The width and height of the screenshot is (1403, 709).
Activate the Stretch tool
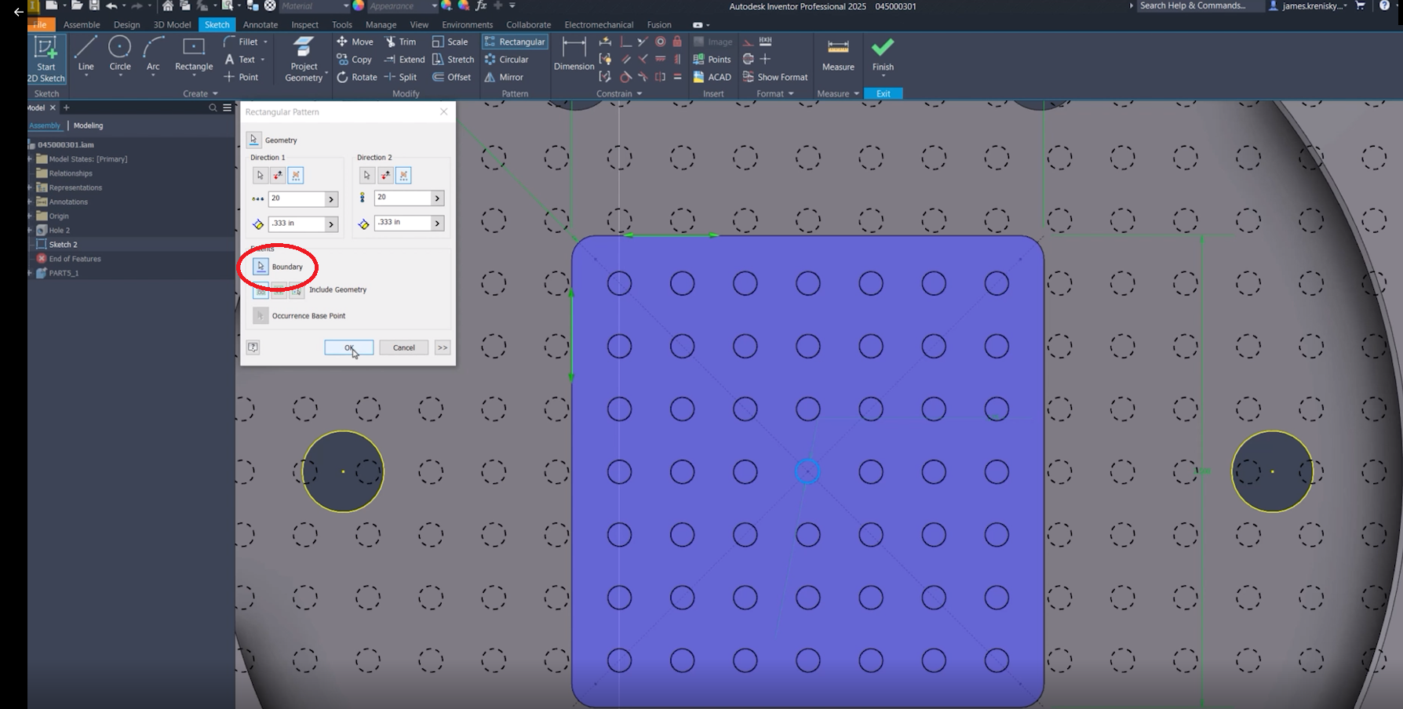point(454,60)
